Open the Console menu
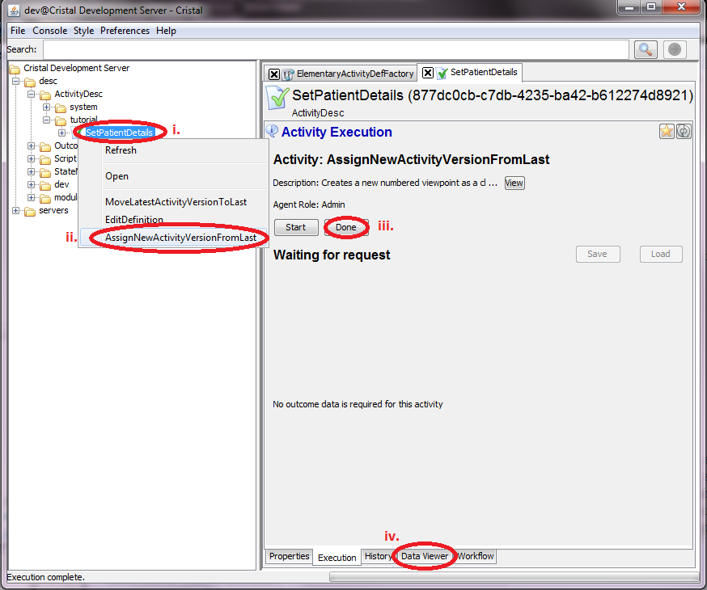This screenshot has height=590, width=707. tap(49, 31)
